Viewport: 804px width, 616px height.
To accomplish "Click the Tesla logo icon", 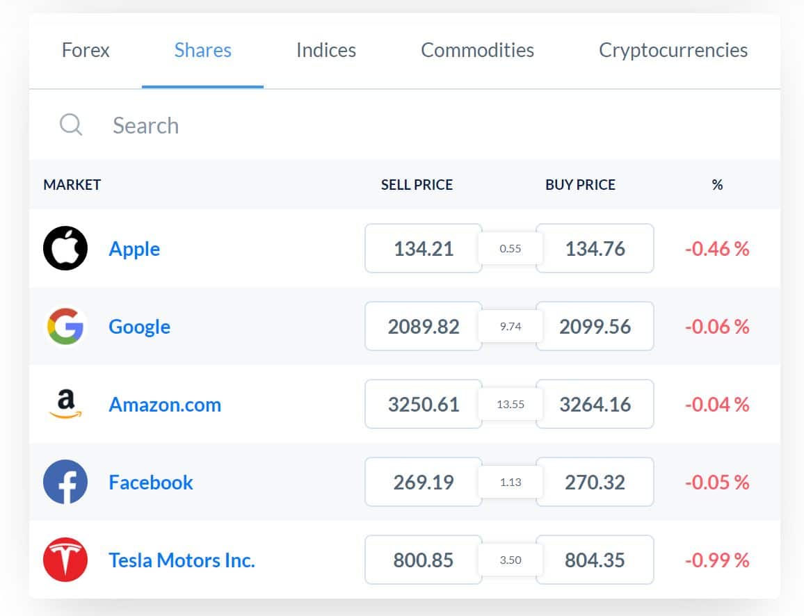I will (65, 560).
